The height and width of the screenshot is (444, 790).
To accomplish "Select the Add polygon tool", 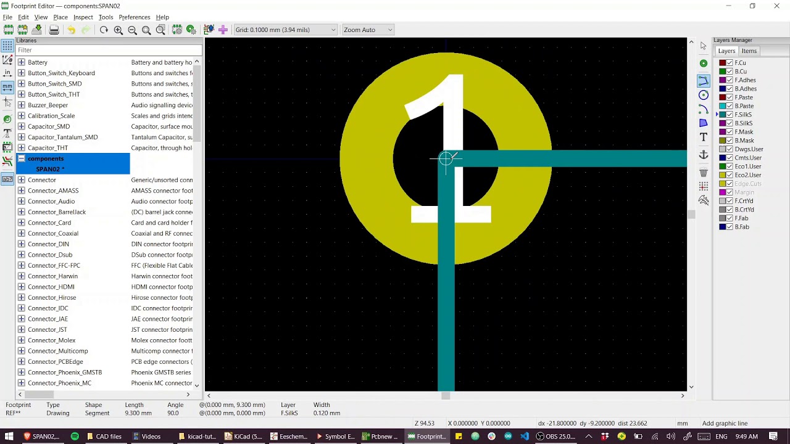I will point(704,123).
